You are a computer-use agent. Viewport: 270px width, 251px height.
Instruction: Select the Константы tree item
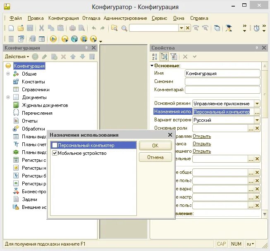(x=33, y=82)
